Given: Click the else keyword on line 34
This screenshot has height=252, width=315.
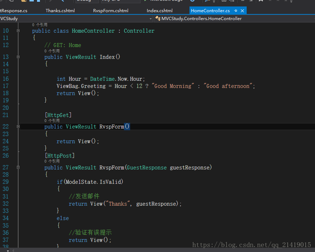Looking at the screenshot, I should click(63, 218).
